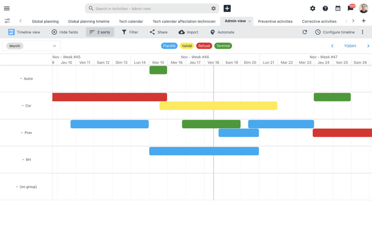This screenshot has height=248, width=372.
Task: Open Configure timeline
Action: click(x=335, y=32)
